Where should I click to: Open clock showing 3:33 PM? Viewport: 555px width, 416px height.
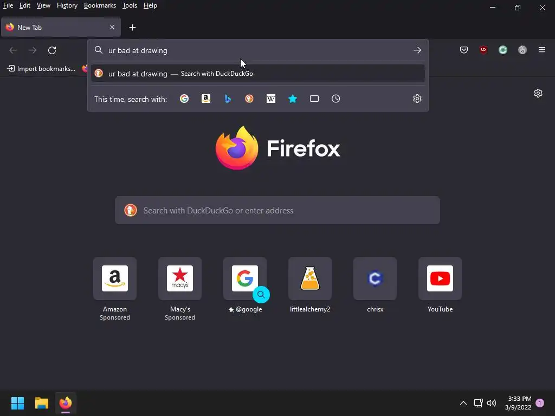[518, 403]
